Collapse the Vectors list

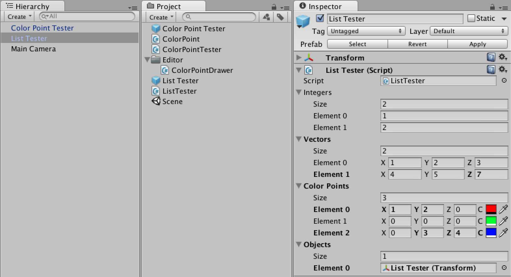pyautogui.click(x=299, y=139)
